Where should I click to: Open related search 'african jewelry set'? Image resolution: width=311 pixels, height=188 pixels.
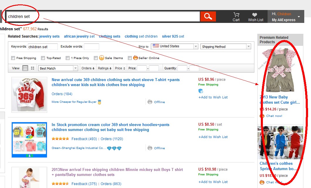(79, 36)
